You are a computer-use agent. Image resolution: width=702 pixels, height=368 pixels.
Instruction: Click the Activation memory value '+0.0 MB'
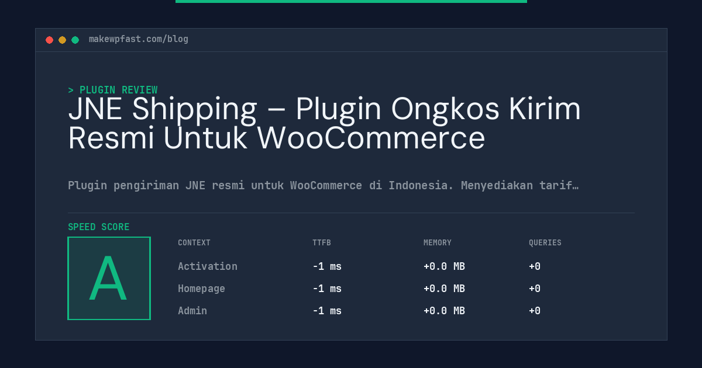pyautogui.click(x=444, y=266)
